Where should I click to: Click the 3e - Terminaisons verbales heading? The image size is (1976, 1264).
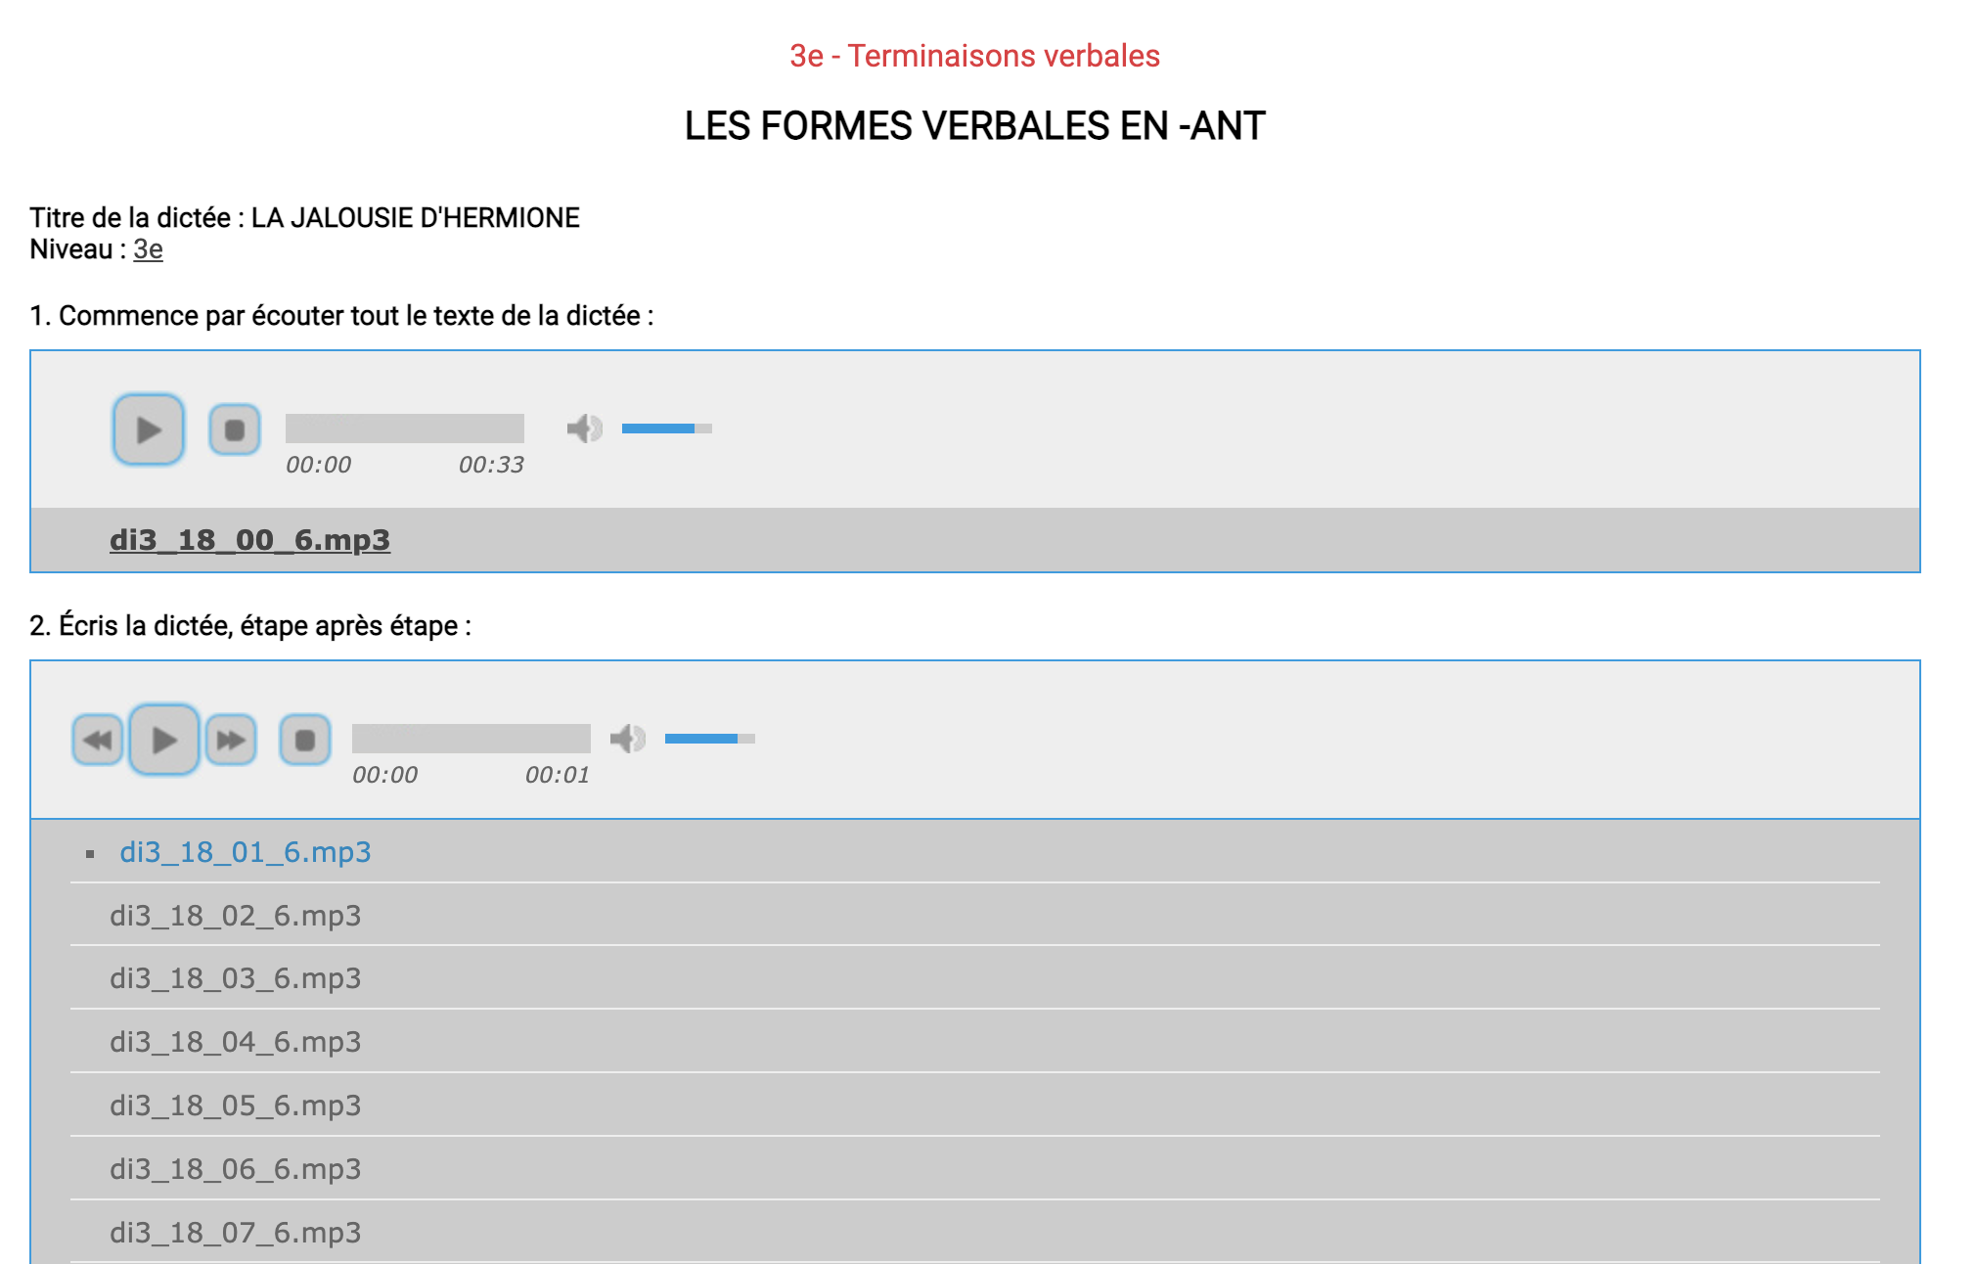pos(974,56)
